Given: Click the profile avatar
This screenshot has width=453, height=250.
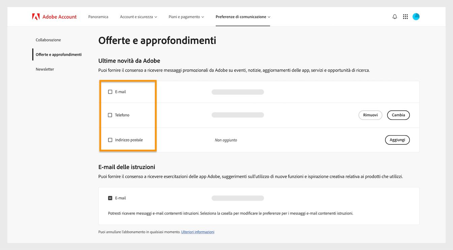Looking at the screenshot, I should (x=416, y=16).
